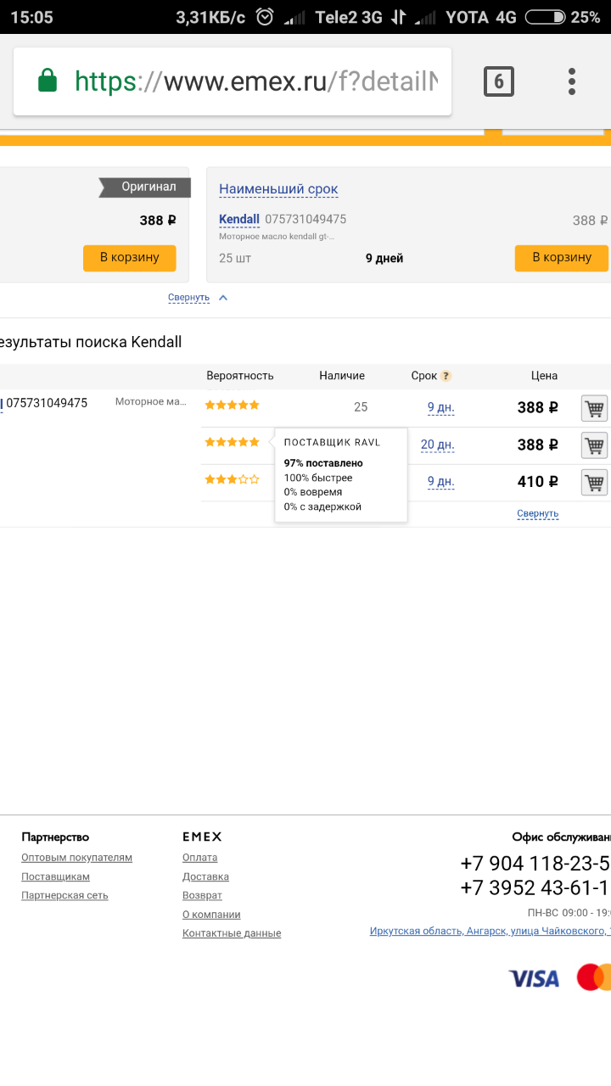Click Моторное ма... description in results row
Screen dimensions: 611x1086
[151, 401]
